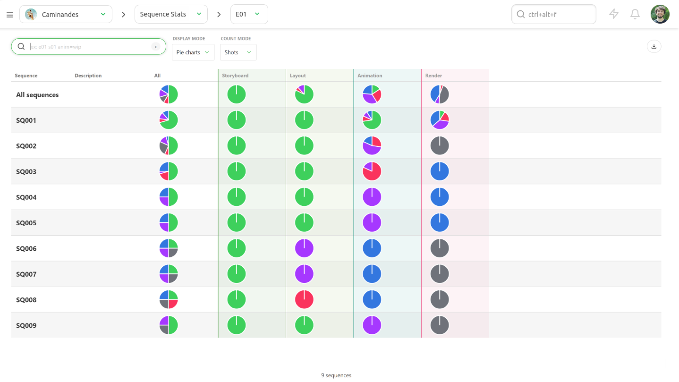Click the magnifier icon in sequence search
The height and width of the screenshot is (382, 679).
pos(21,47)
